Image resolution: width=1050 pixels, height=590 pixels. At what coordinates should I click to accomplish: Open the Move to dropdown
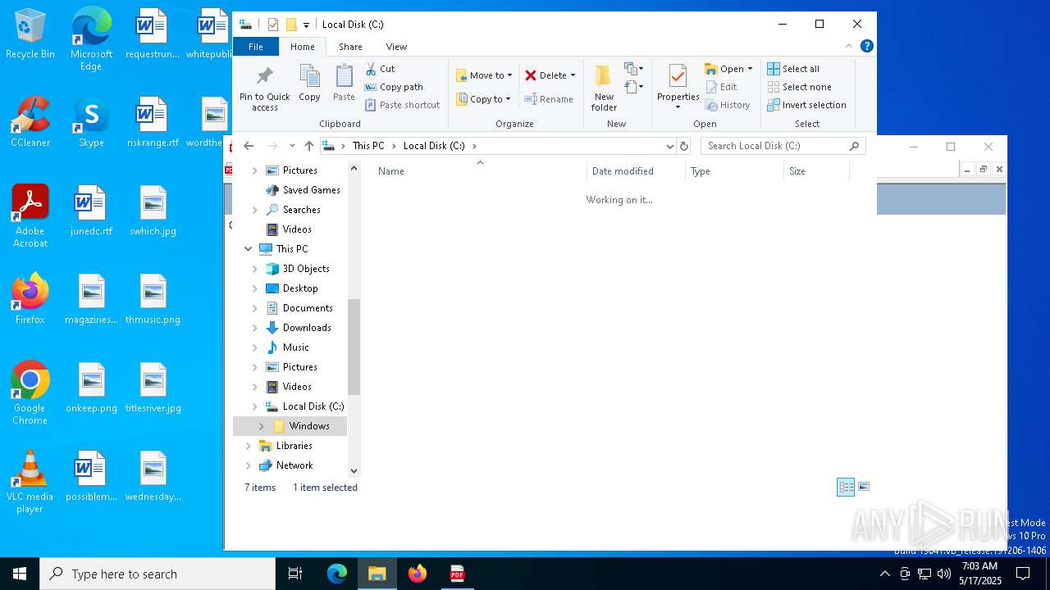tap(484, 75)
